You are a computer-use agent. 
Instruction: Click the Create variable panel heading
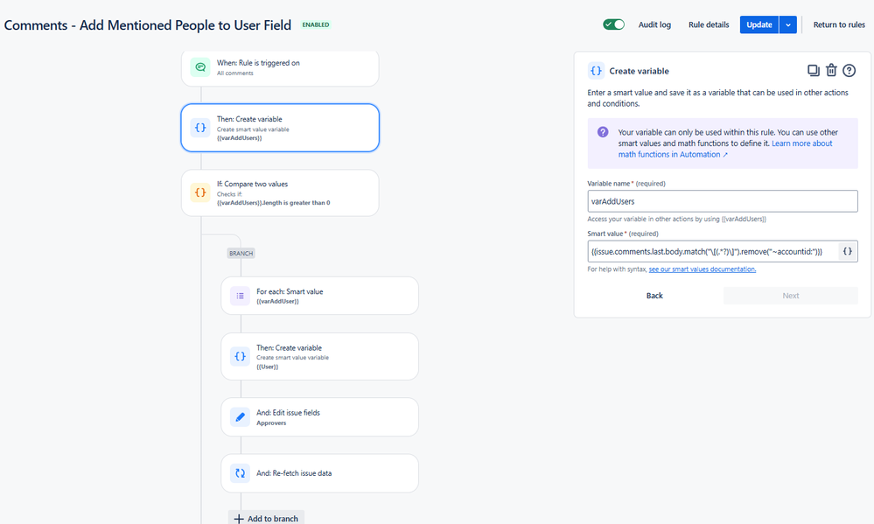pyautogui.click(x=639, y=71)
